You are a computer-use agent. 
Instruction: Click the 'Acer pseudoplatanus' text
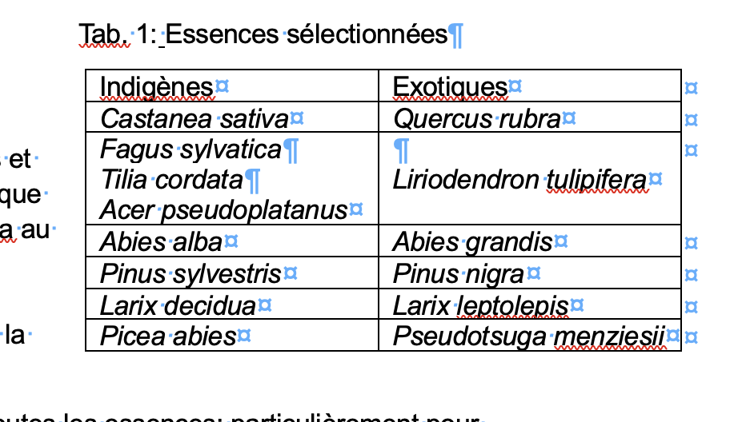pyautogui.click(x=223, y=209)
